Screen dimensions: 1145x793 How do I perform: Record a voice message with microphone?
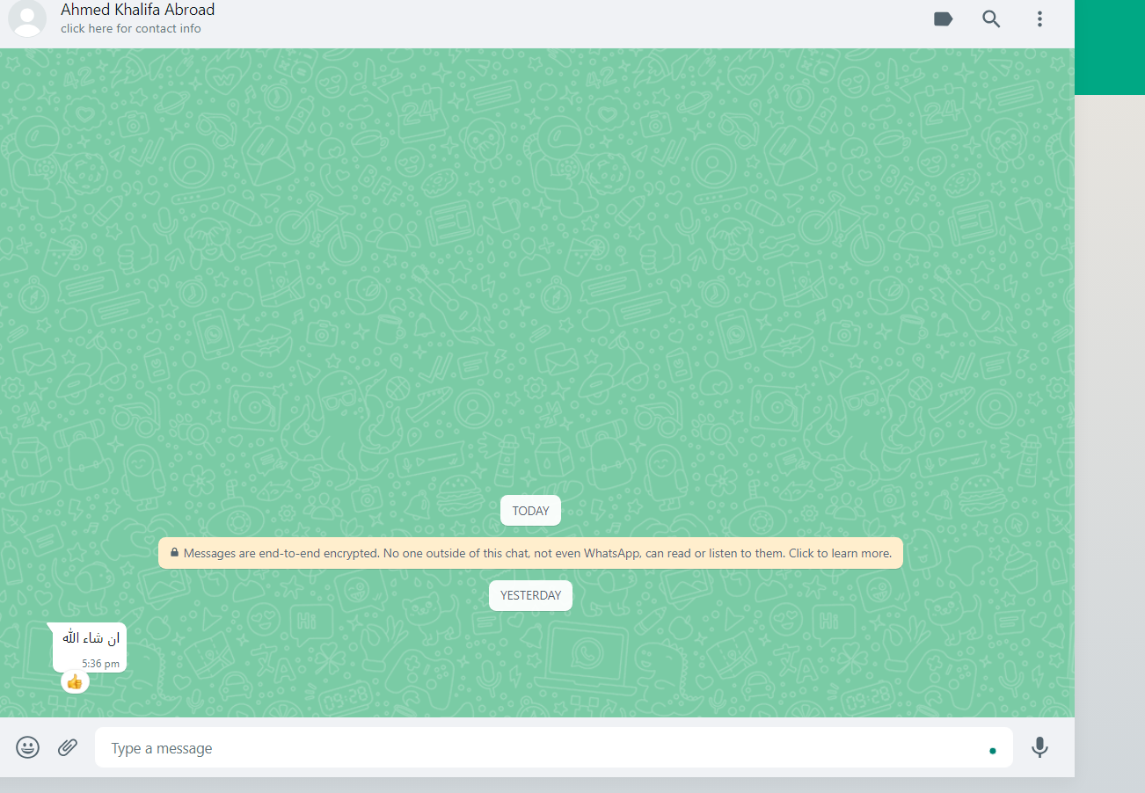pyautogui.click(x=1039, y=747)
